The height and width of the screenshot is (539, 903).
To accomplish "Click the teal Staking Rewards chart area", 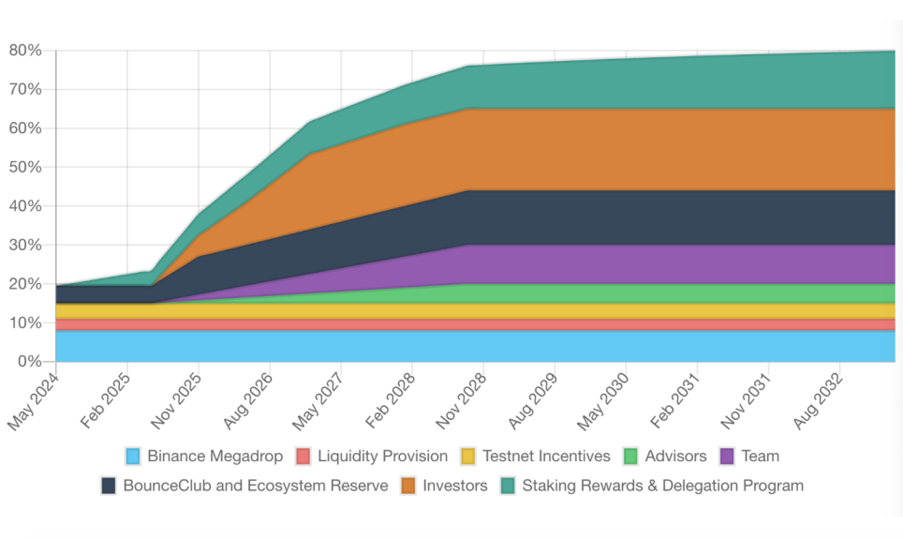I will tap(703, 82).
